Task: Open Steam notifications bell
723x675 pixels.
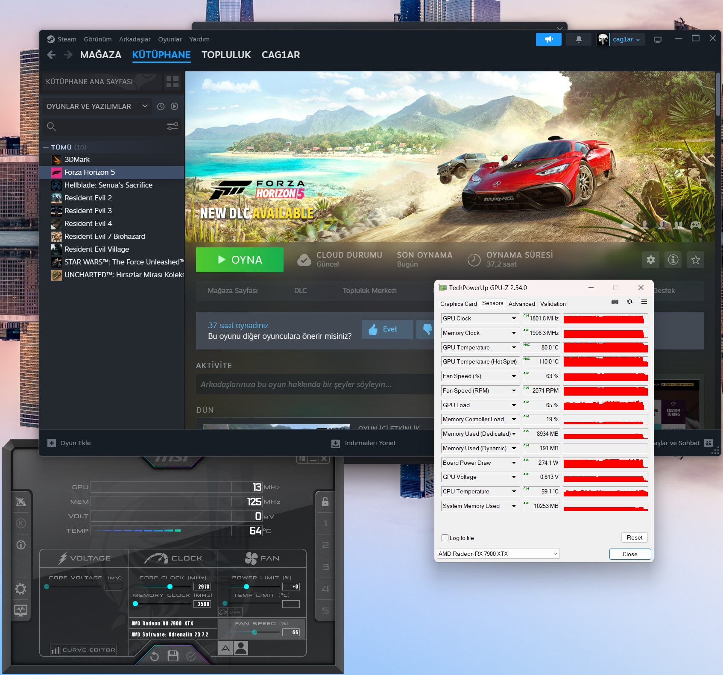Action: pos(579,39)
